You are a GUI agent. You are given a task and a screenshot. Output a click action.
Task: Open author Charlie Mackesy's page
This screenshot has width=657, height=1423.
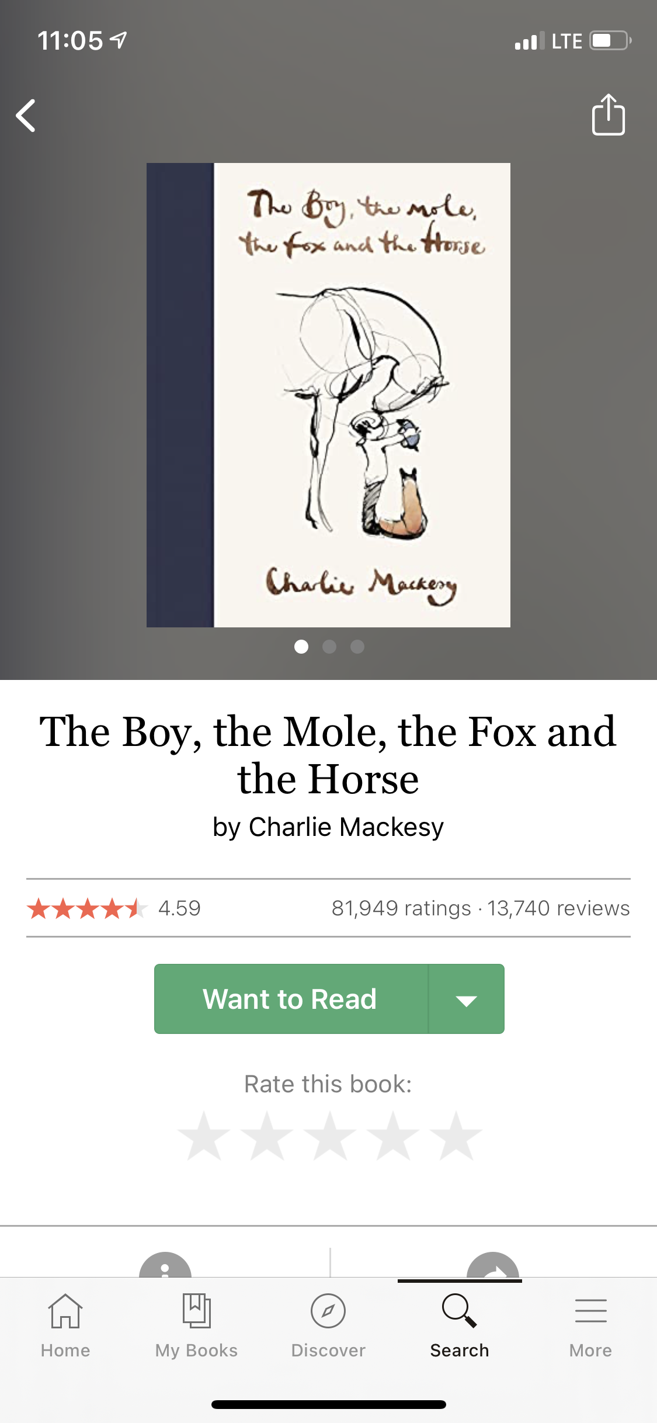click(346, 827)
